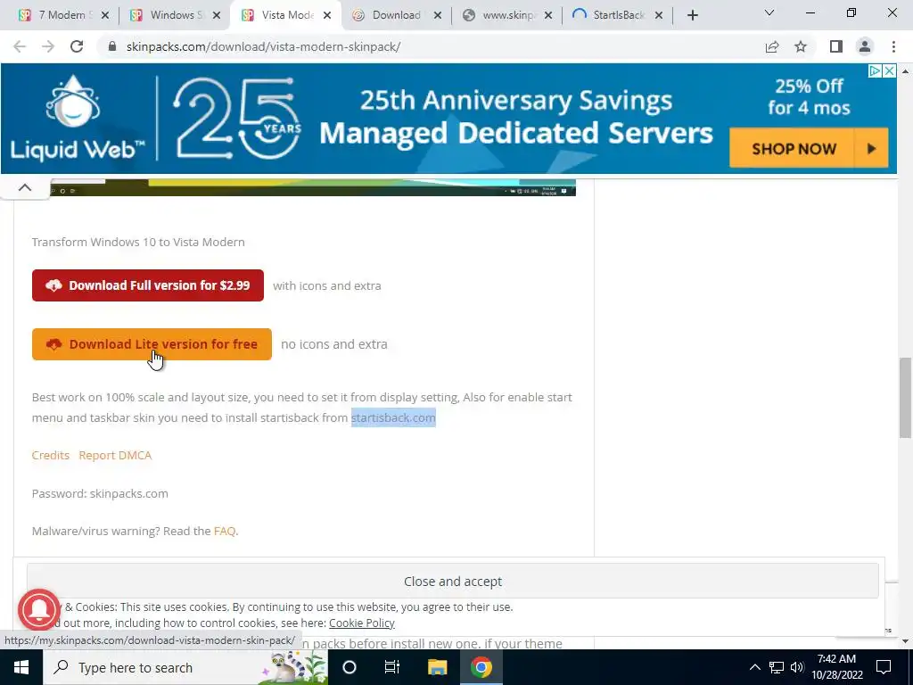
Task: Reload the skinpacks page
Action: pyautogui.click(x=77, y=46)
